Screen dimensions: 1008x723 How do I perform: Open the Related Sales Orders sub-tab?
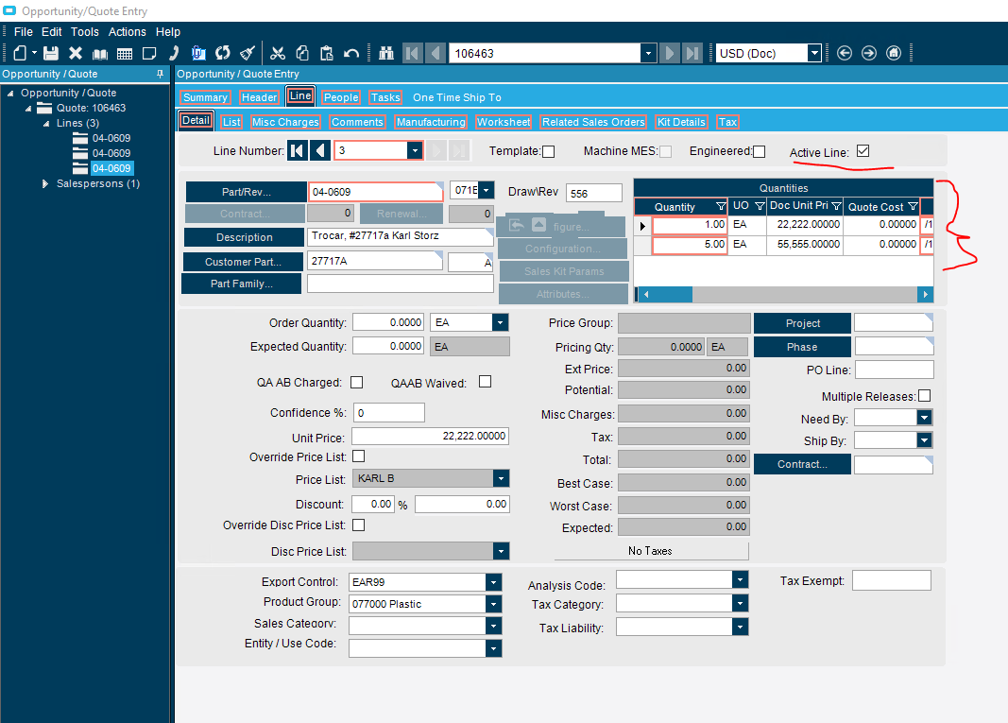[593, 122]
